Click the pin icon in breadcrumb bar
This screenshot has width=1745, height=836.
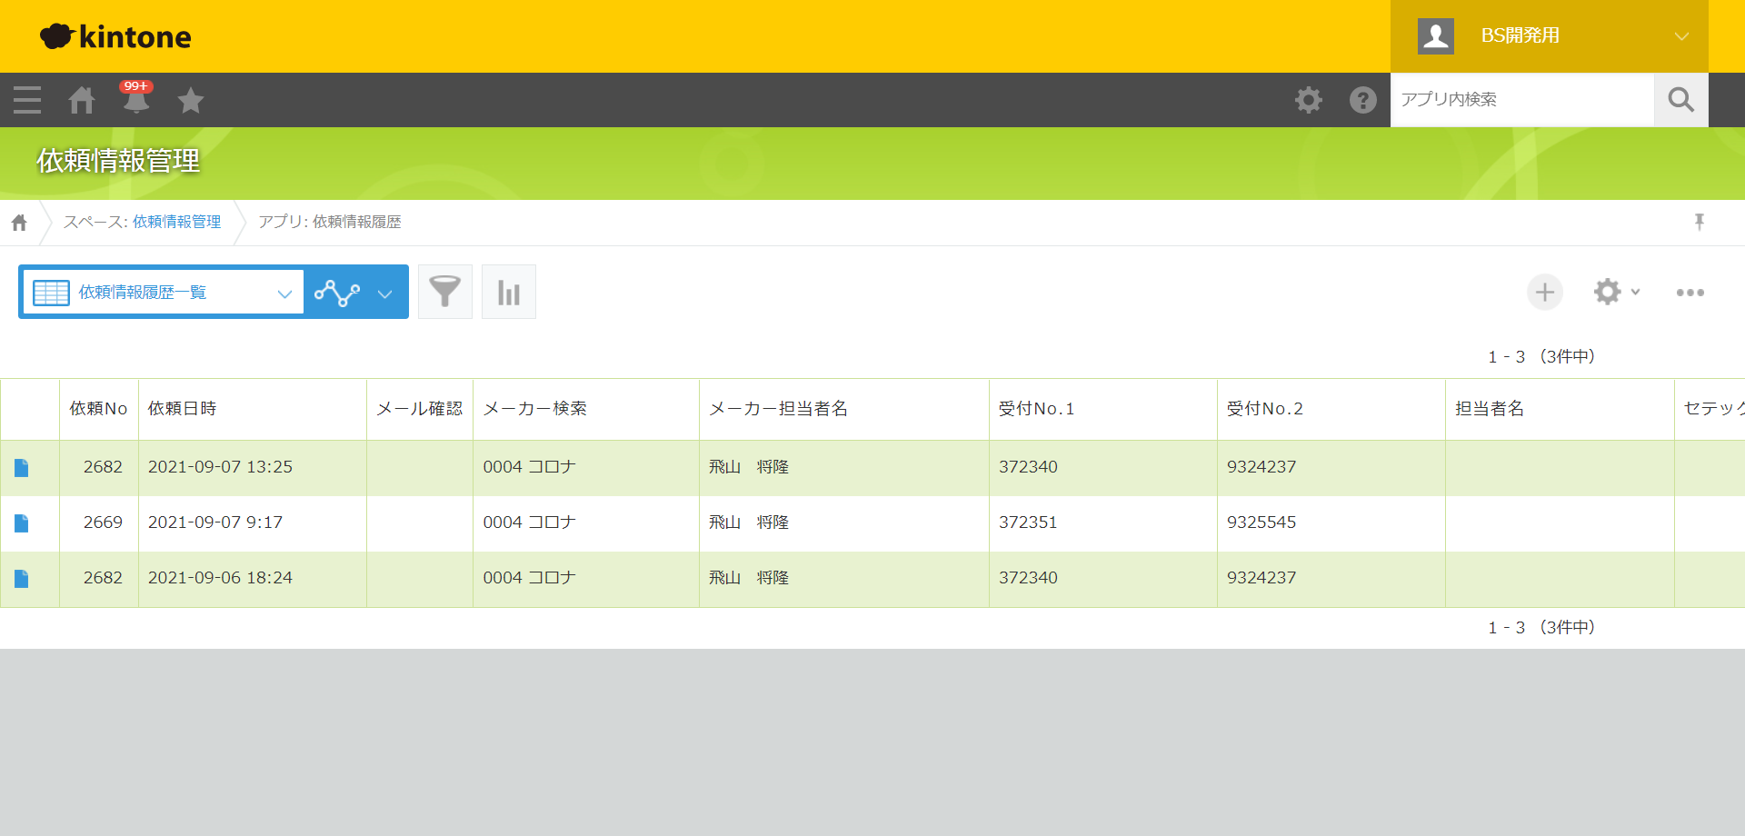(x=1699, y=222)
